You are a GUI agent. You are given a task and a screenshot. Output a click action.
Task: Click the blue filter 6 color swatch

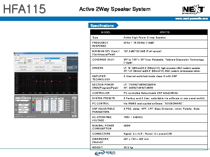33,110
